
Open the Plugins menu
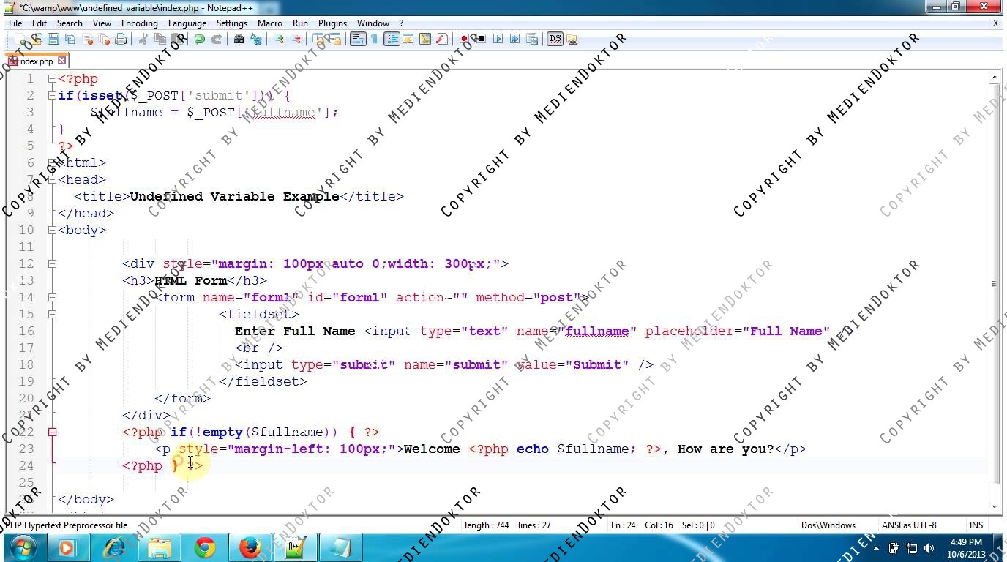332,23
